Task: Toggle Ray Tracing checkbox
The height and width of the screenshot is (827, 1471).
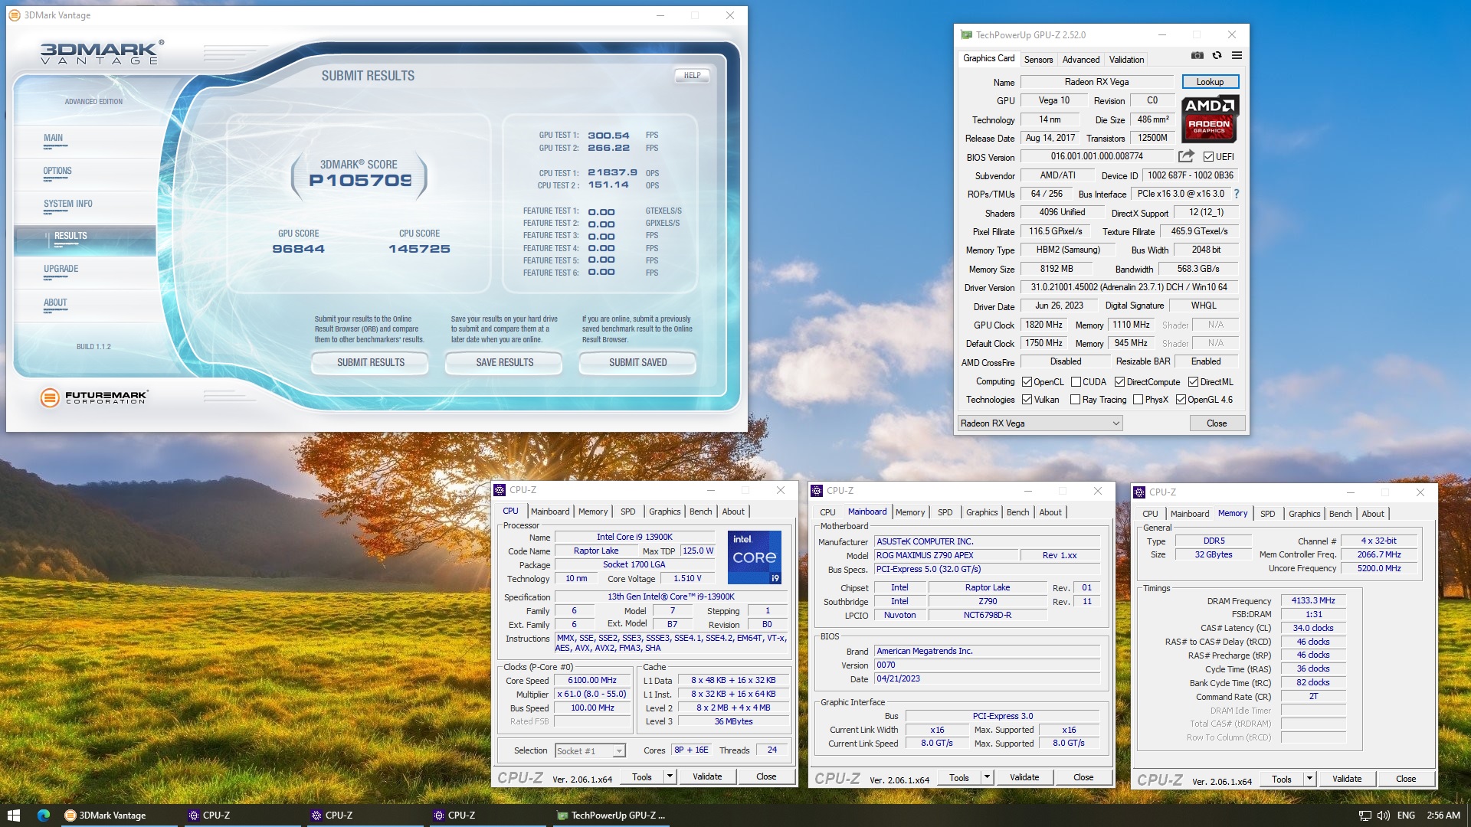Action: click(x=1075, y=399)
